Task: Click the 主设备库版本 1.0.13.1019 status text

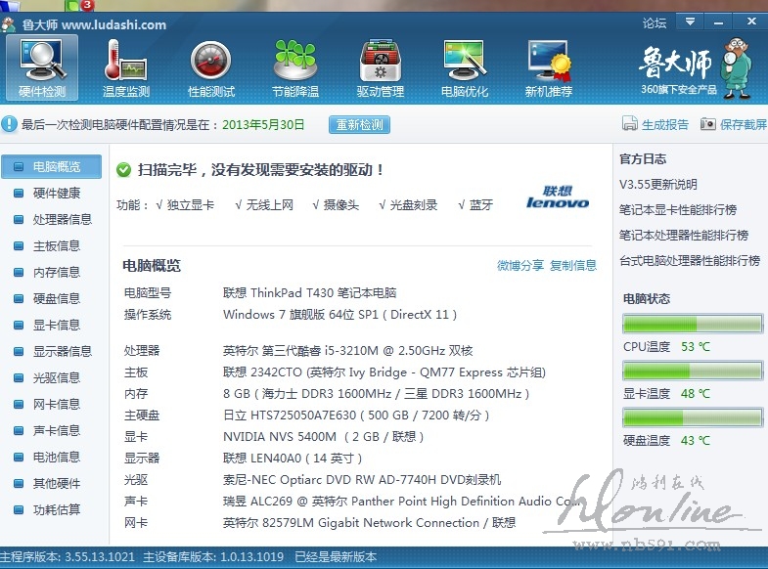Action: (213, 557)
